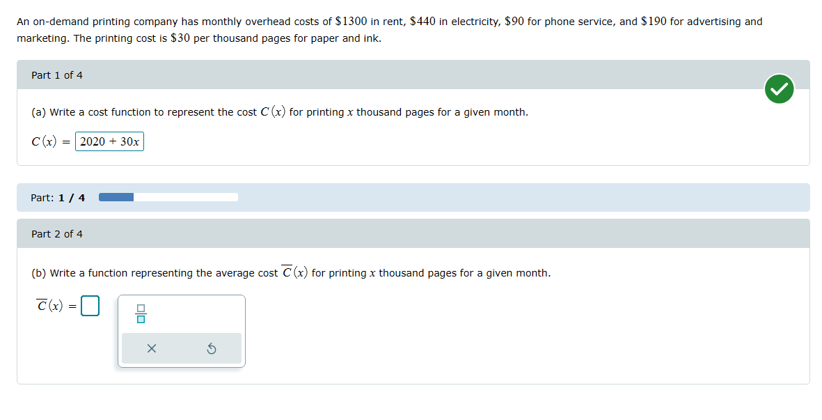The height and width of the screenshot is (420, 822).
Task: Click the empty answer box for C̄(x)
Action: pos(91,305)
